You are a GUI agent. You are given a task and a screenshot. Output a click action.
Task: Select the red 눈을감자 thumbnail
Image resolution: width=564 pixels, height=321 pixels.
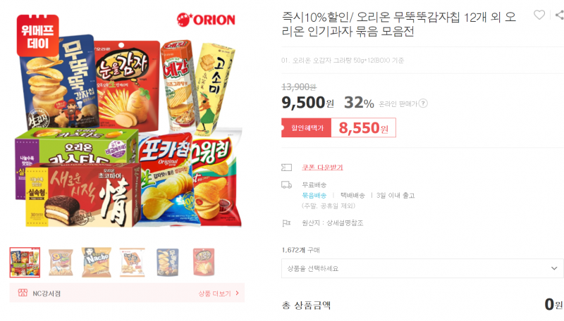pos(204,263)
